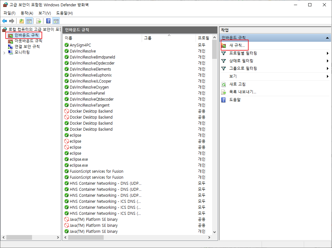Open the 보기 submenu arrow in the actions pane
This screenshot has height=248, width=332.
tap(328, 76)
